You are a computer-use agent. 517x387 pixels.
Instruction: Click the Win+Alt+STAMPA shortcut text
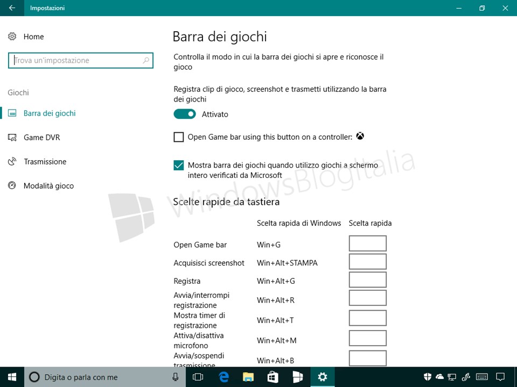(x=287, y=263)
